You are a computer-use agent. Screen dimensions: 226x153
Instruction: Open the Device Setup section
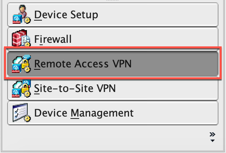tap(113, 15)
